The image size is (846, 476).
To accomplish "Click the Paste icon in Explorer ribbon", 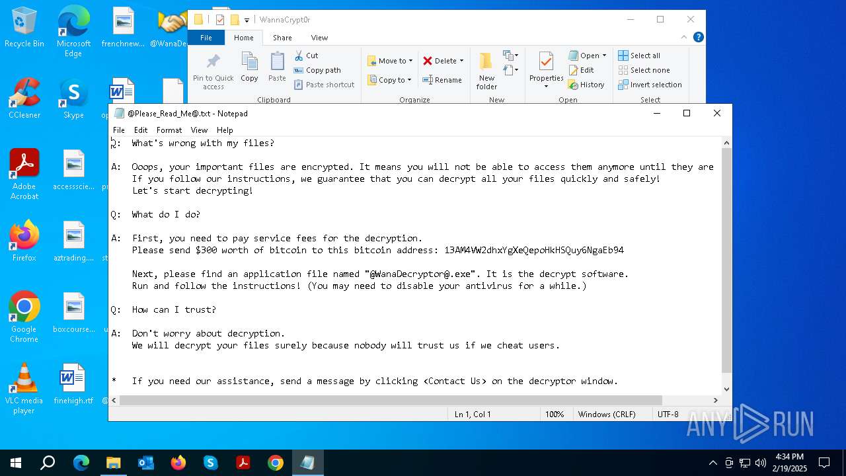I will point(277,67).
